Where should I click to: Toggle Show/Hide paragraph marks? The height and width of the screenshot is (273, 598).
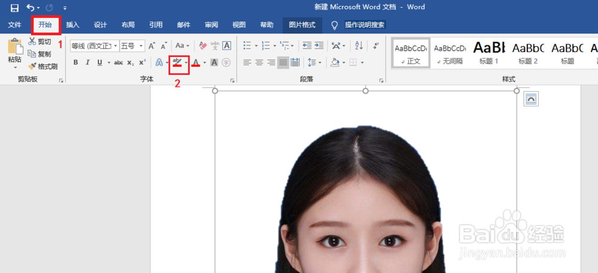[376, 45]
